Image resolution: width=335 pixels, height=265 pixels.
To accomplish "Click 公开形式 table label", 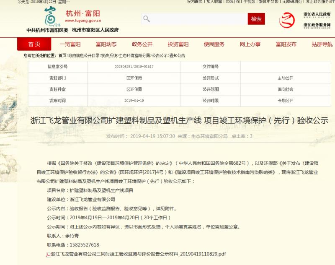I will (x=211, y=78).
